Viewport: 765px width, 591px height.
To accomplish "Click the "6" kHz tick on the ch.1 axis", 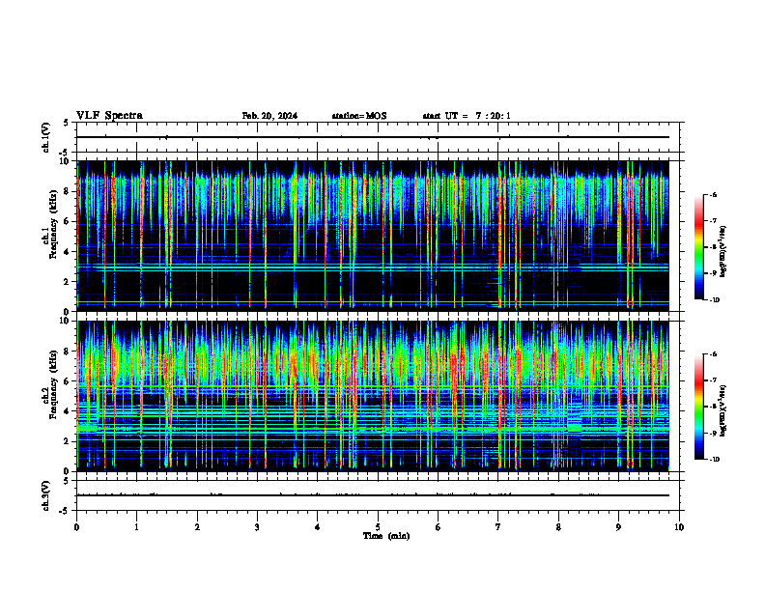I will 67,222.
